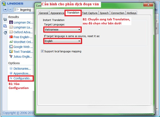Expand the reset language English dropdown
Screen dimensions: 160x117
point(62,41)
